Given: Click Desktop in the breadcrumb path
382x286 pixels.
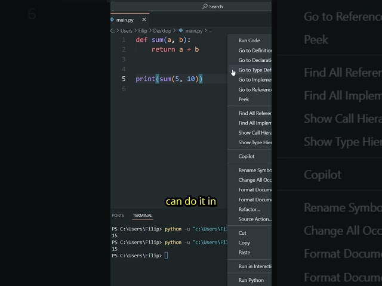Looking at the screenshot, I should tap(162, 31).
